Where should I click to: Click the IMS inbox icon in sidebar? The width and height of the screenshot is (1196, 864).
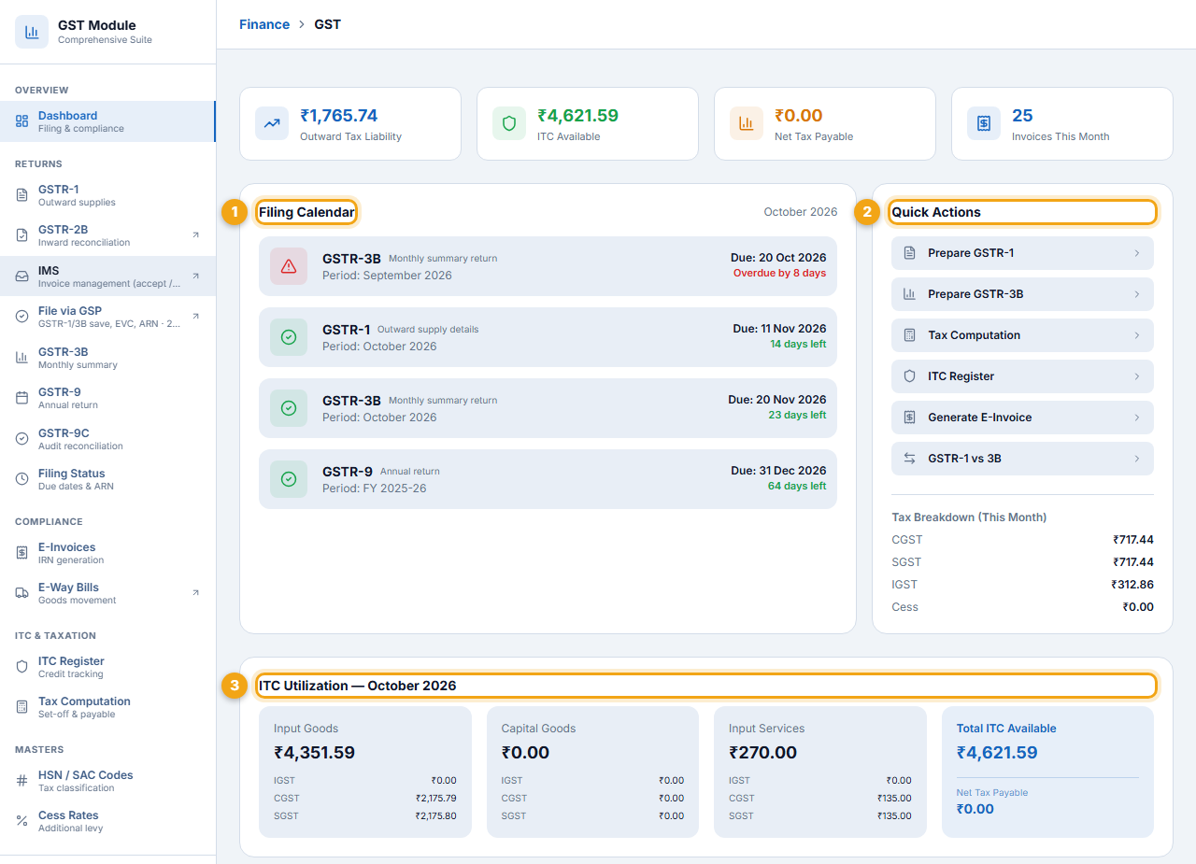click(21, 276)
